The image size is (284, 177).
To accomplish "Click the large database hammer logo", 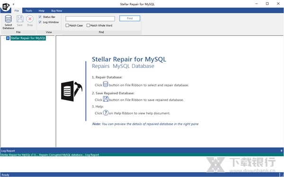I will tap(71, 91).
